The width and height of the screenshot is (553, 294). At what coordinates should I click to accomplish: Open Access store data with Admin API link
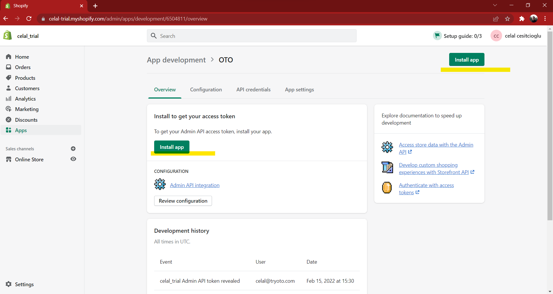coord(436,148)
